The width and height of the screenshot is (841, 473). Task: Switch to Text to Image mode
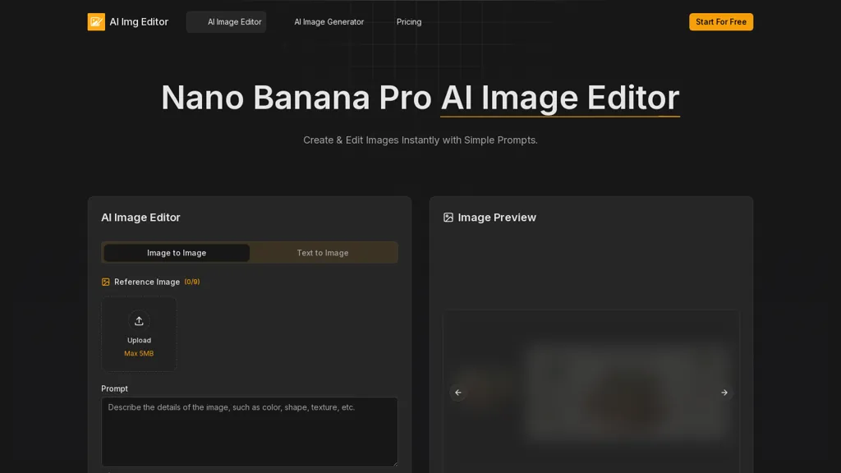click(323, 253)
